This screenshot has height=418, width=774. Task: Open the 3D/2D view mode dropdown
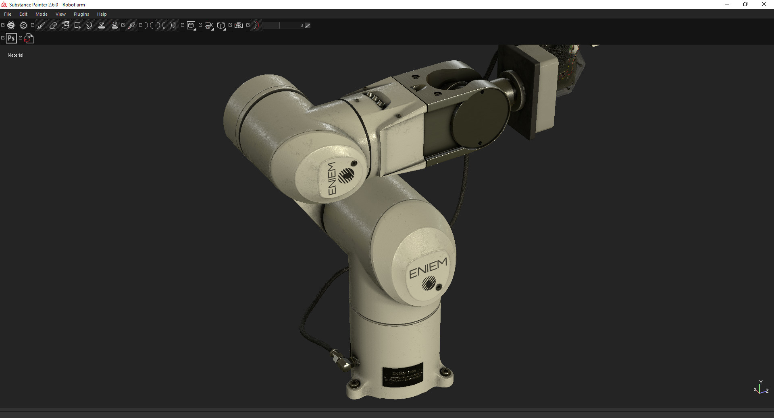coord(191,25)
